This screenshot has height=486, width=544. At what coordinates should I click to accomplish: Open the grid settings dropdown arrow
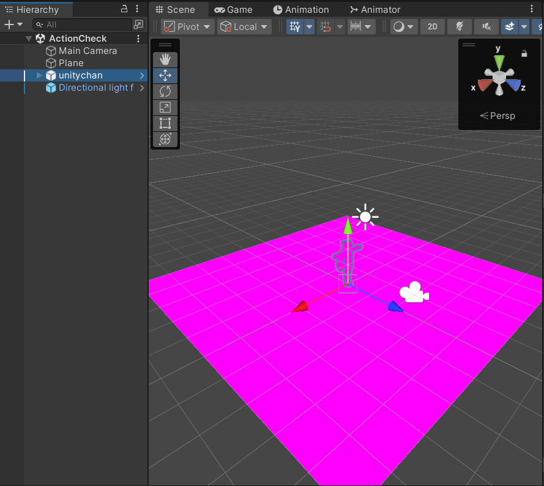[309, 27]
